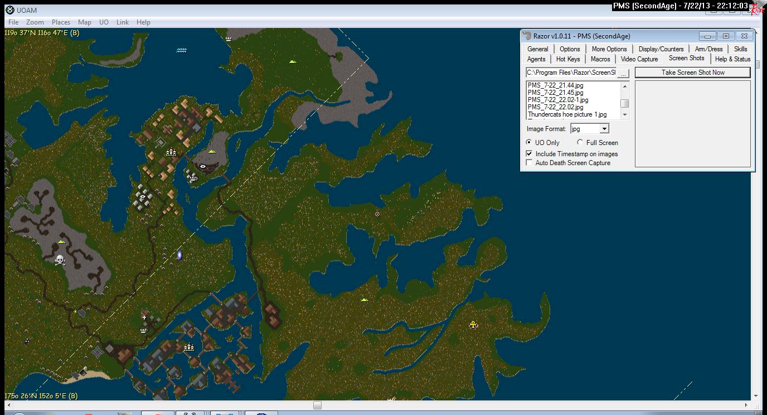
Task: Switch to the Hot Keys tab
Action: [568, 59]
